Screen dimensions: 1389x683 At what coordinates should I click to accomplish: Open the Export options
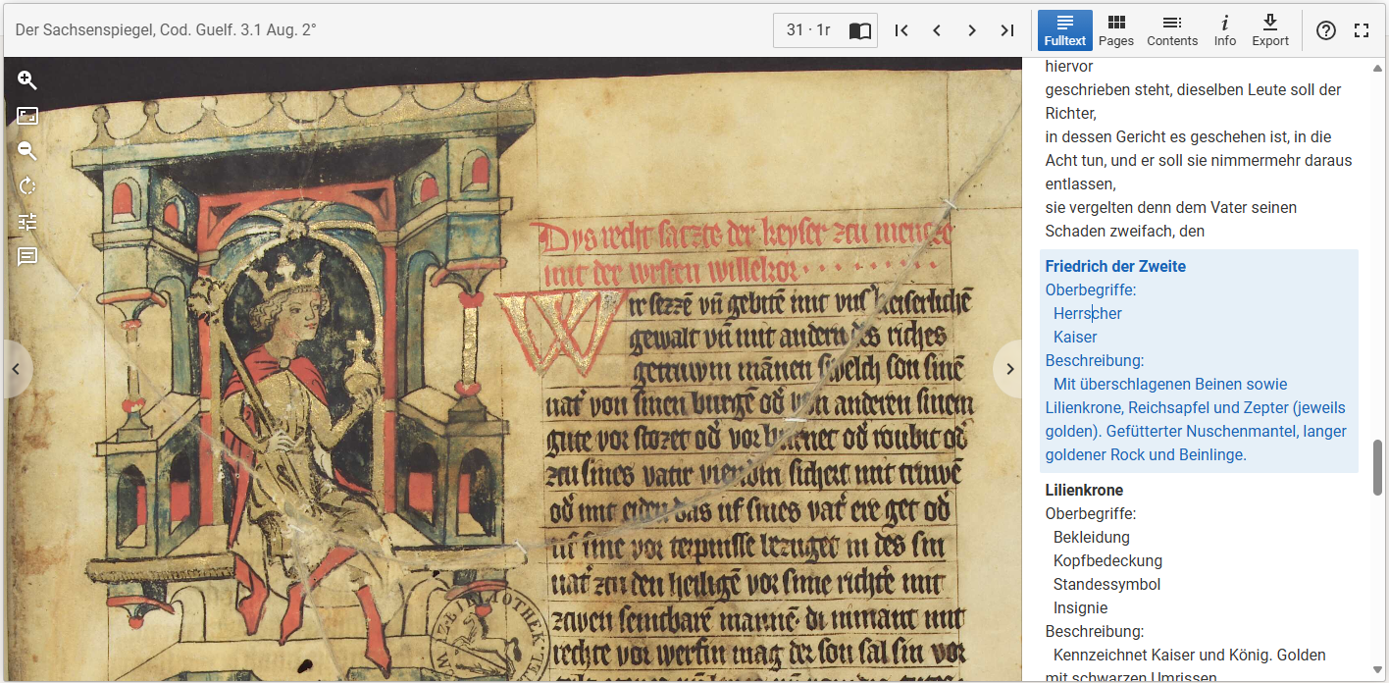[x=1270, y=30]
